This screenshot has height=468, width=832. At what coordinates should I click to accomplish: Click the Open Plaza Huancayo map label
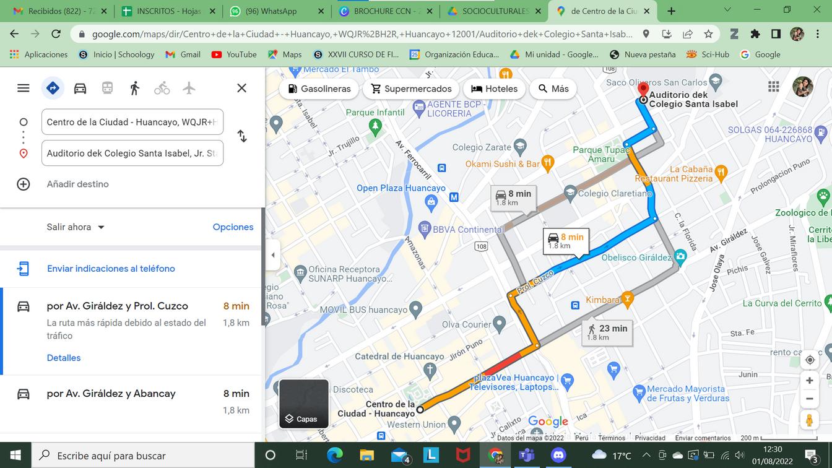pos(401,188)
